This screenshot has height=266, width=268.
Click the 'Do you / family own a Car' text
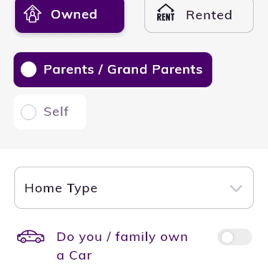coord(122,246)
